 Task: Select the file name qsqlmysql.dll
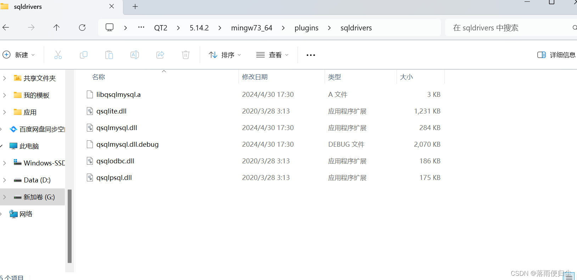[x=117, y=128]
